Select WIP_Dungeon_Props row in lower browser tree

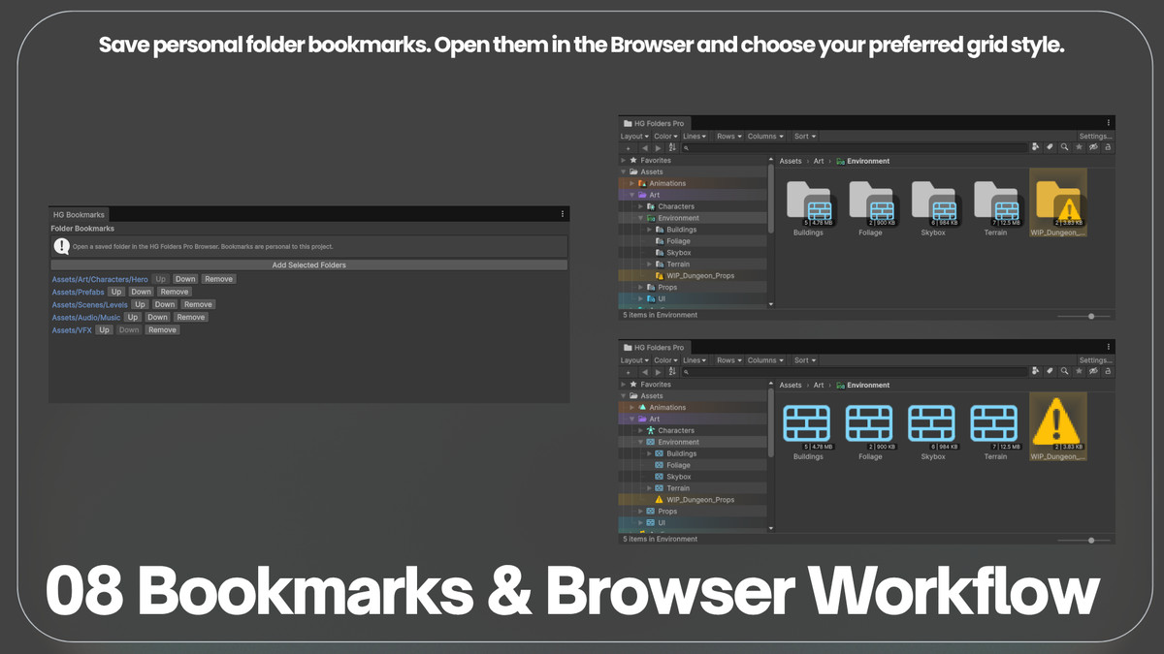[694, 500]
